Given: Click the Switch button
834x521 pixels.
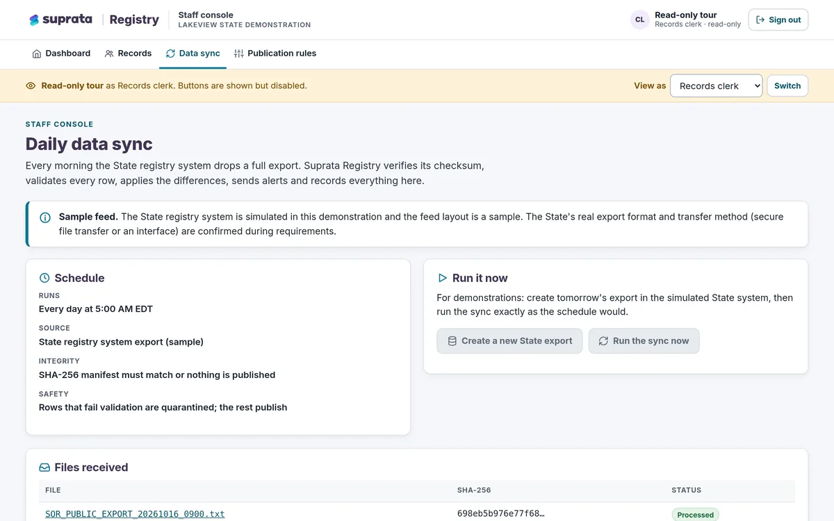Looking at the screenshot, I should [787, 86].
